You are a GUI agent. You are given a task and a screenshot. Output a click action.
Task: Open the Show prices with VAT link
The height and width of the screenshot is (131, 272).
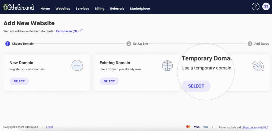(x=256, y=127)
